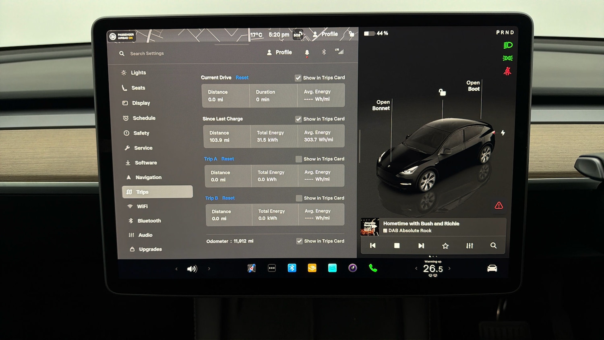Reset the Trip B counter
Screen dimensions: 604x340
(x=228, y=198)
